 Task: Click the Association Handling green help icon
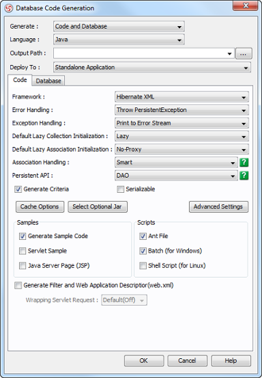pos(244,163)
